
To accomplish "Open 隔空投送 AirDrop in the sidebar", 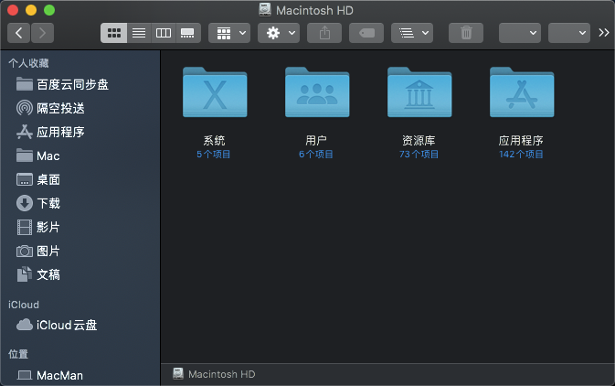I will (x=80, y=108).
